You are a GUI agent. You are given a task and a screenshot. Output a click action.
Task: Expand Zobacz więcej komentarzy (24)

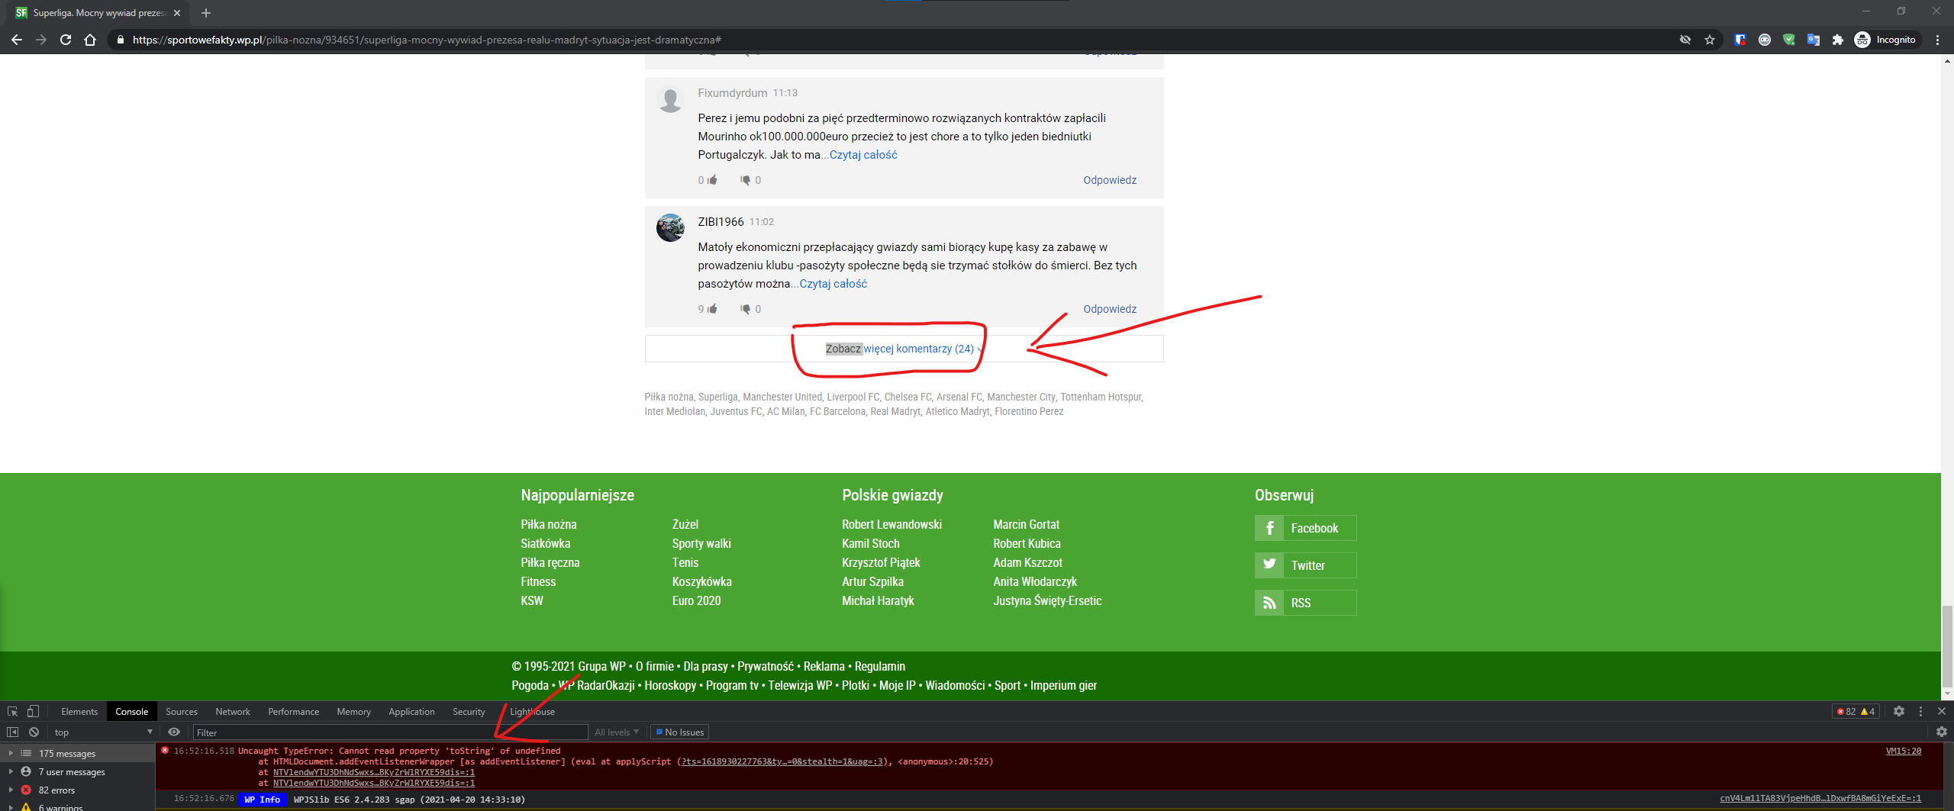[904, 349]
